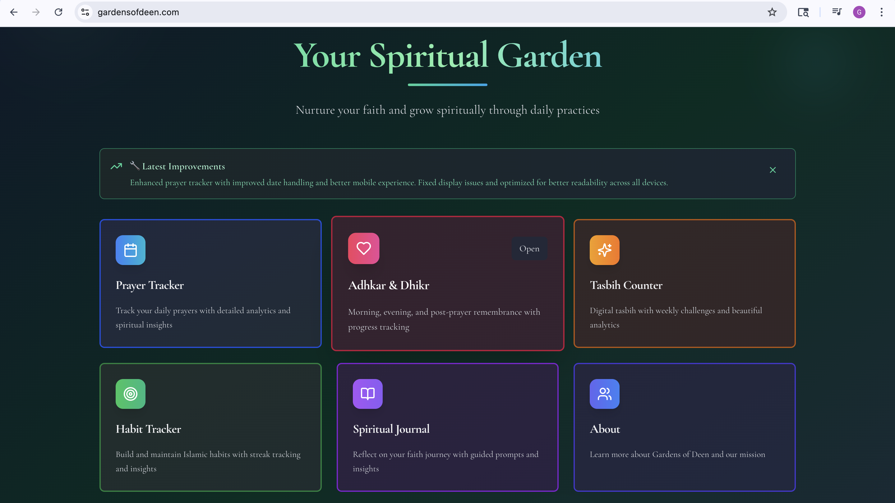Click 'Reflect on your faith journey' description
This screenshot has width=895, height=503.
446,461
